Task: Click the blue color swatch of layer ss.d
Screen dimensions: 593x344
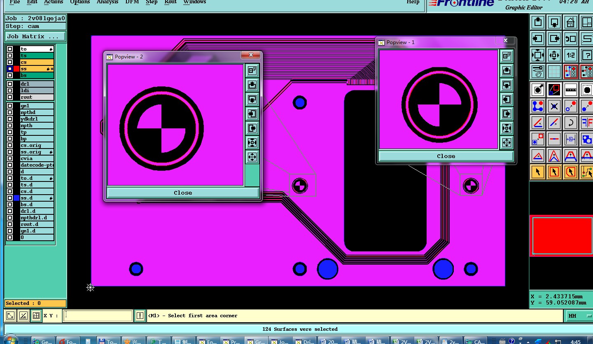Action: (16, 198)
